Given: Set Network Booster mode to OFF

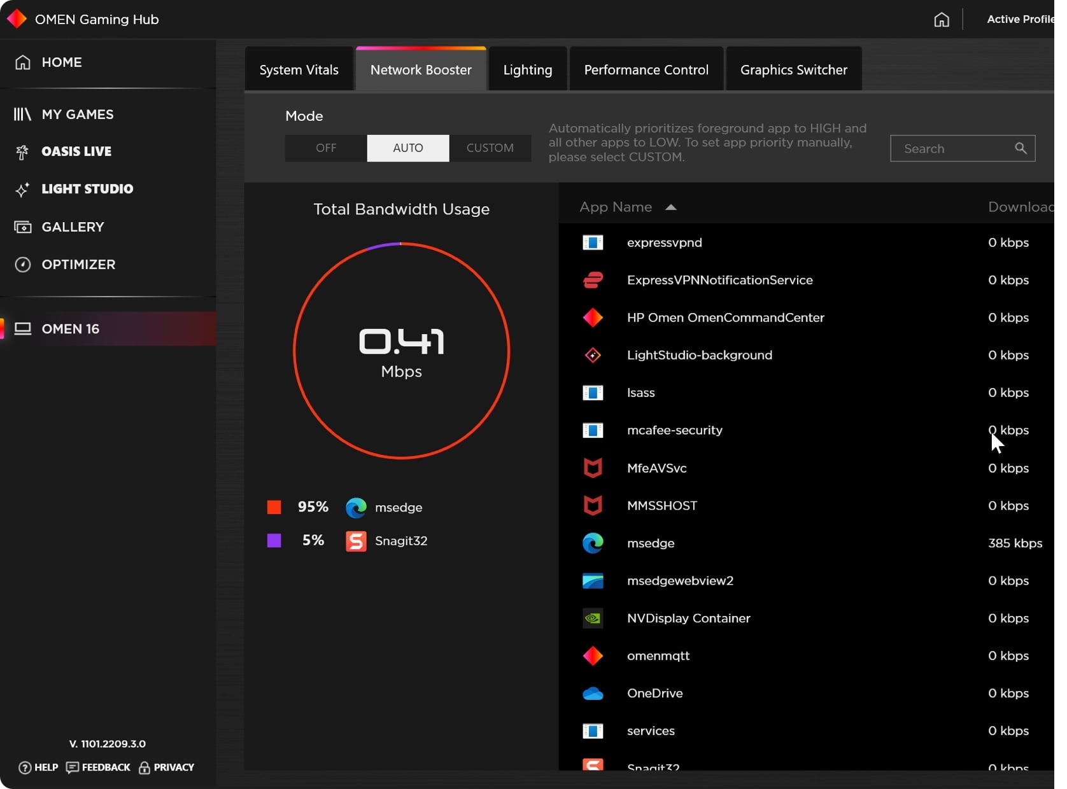Looking at the screenshot, I should [x=326, y=148].
